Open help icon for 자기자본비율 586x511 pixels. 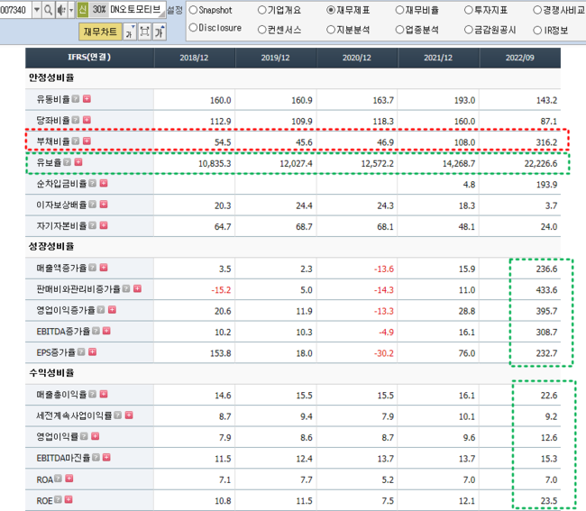pyautogui.click(x=93, y=225)
